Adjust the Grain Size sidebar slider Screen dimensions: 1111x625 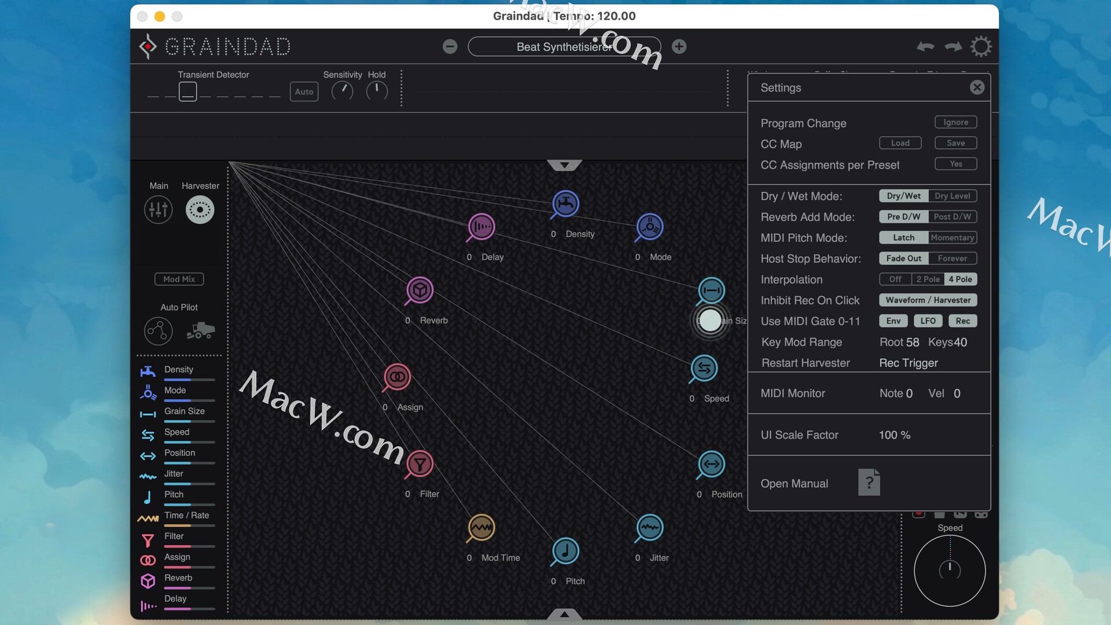tap(190, 421)
